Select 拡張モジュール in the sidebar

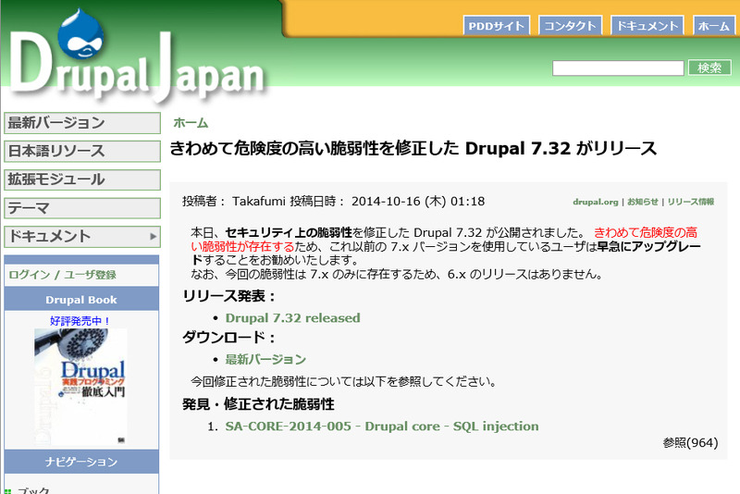[x=82, y=179]
